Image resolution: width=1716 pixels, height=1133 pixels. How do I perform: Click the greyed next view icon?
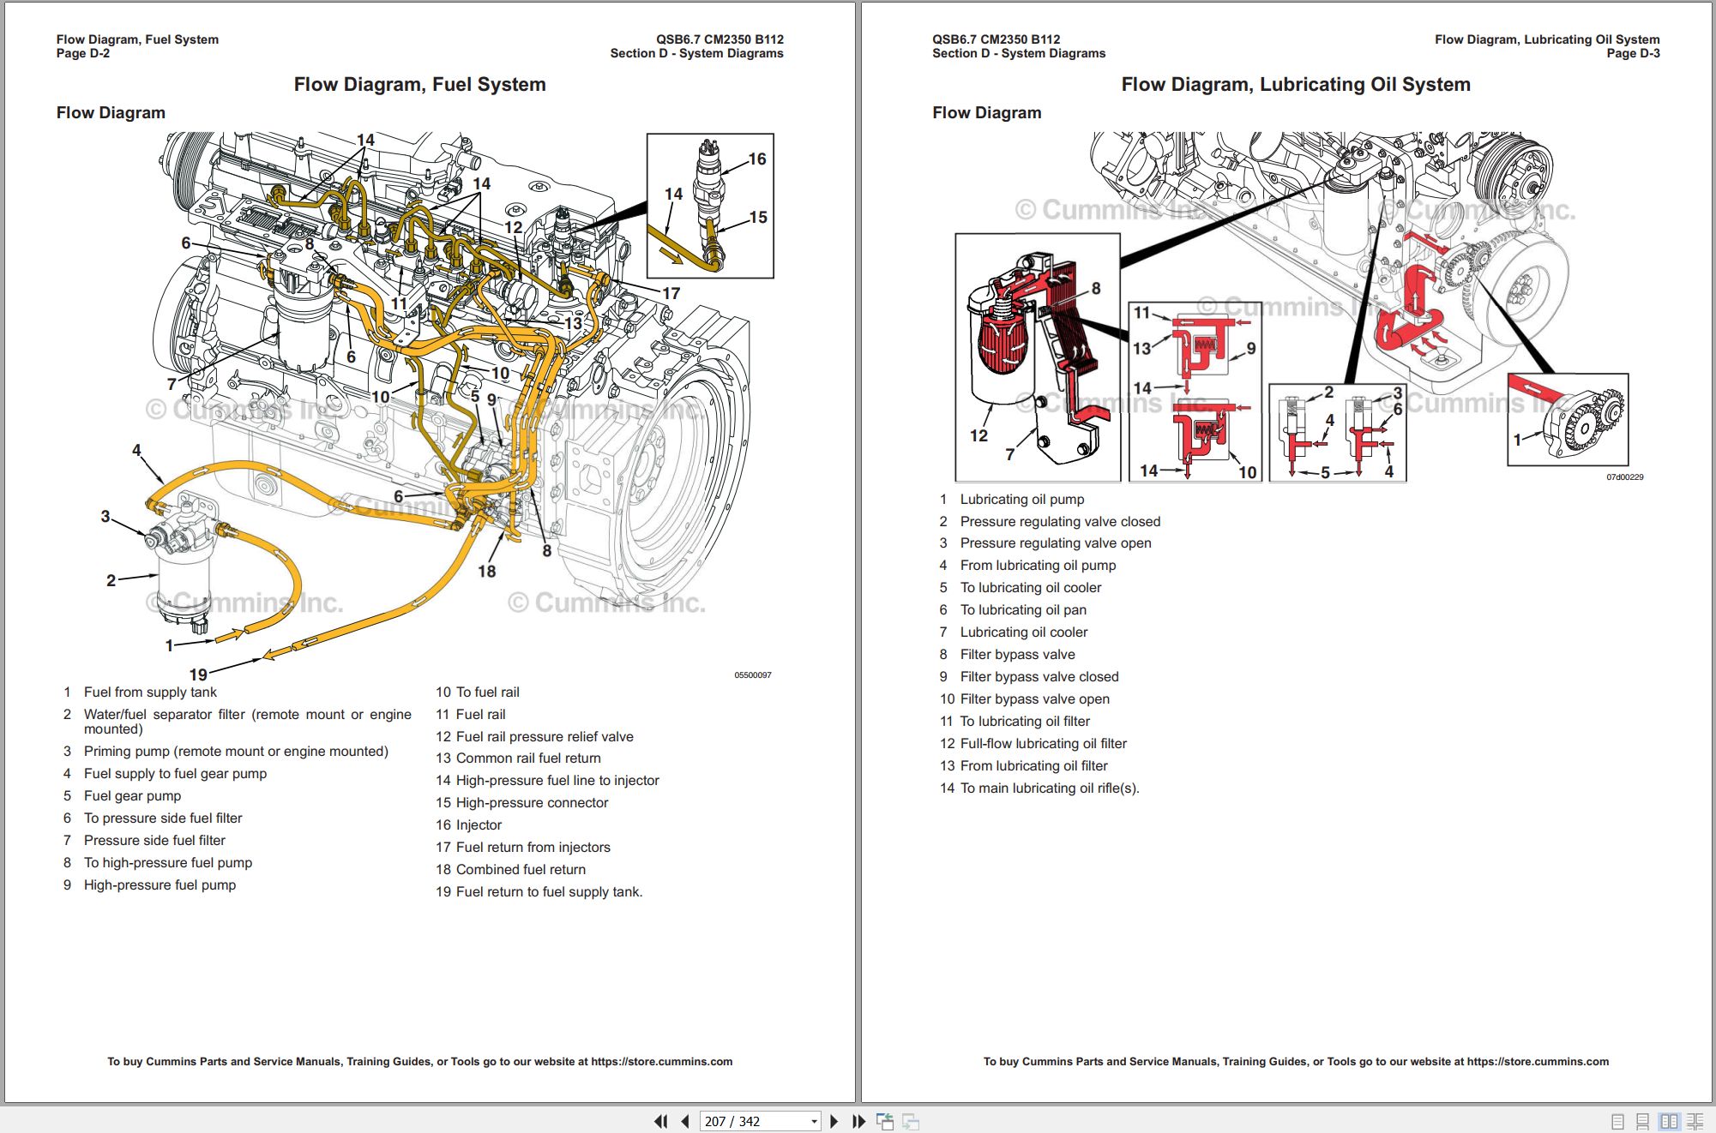click(911, 1121)
